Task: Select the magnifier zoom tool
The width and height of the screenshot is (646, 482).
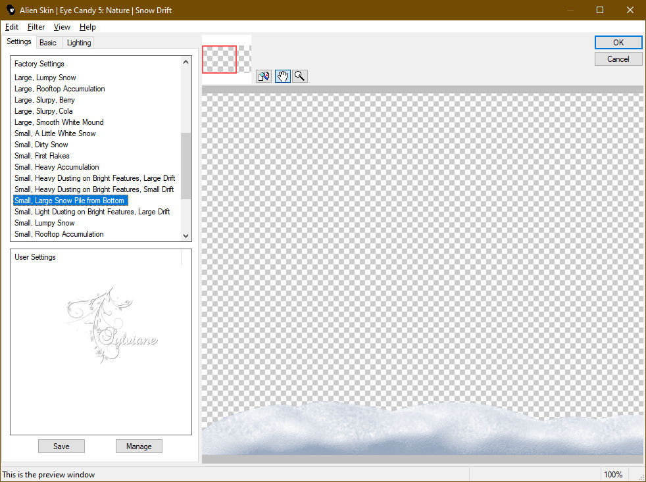Action: tap(300, 76)
